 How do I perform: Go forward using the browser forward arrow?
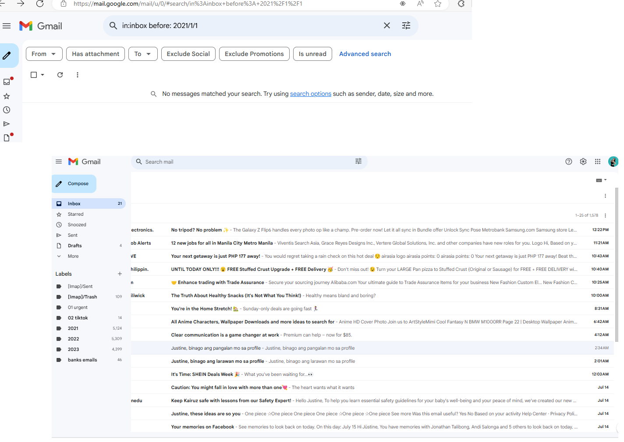tap(21, 4)
